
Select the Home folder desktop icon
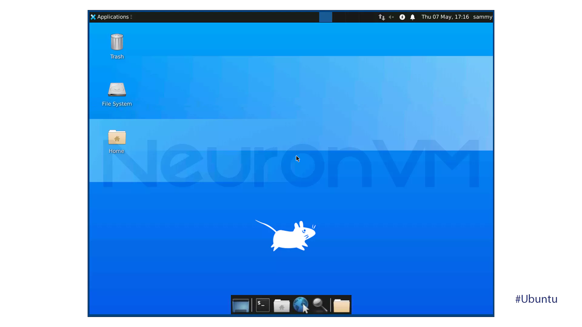point(117,142)
